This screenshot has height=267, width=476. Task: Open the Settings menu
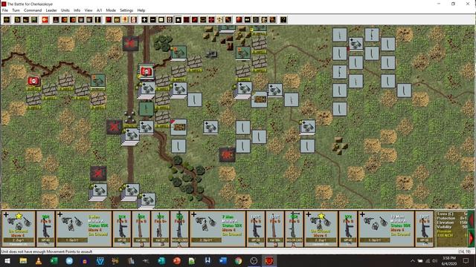pos(126,10)
